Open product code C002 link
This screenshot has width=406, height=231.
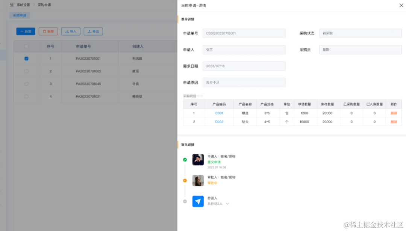[x=219, y=122]
